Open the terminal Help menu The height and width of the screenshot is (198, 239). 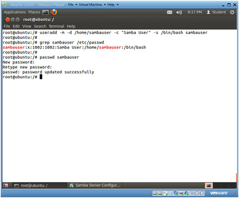[71, 26]
